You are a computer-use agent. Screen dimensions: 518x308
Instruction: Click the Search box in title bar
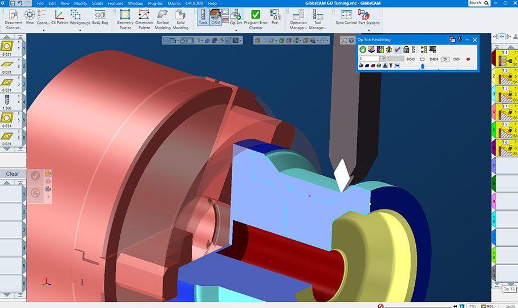[x=475, y=3]
